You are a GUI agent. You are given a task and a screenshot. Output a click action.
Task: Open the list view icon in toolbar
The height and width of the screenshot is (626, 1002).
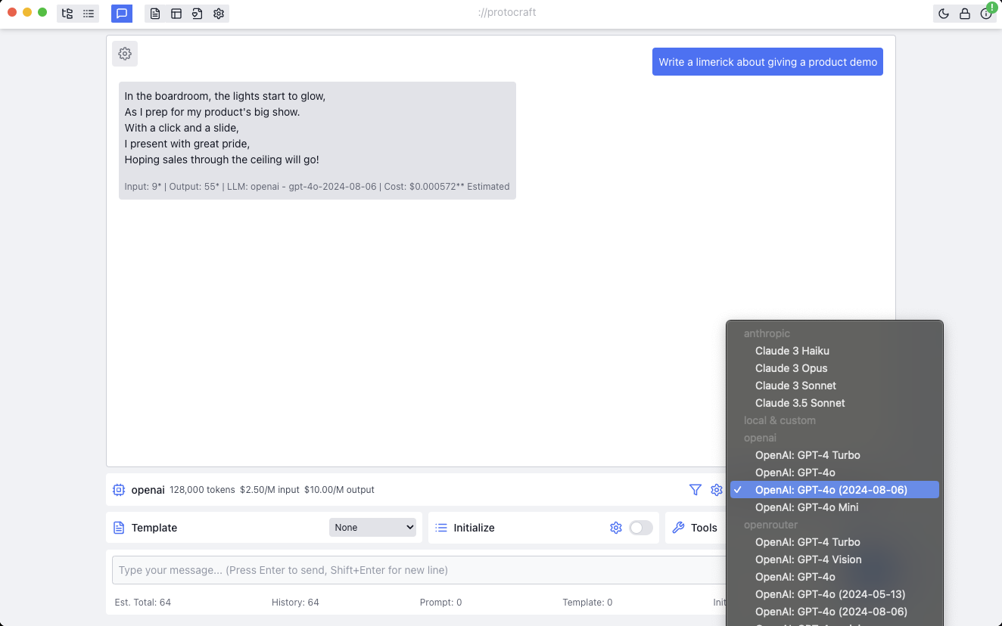89,13
